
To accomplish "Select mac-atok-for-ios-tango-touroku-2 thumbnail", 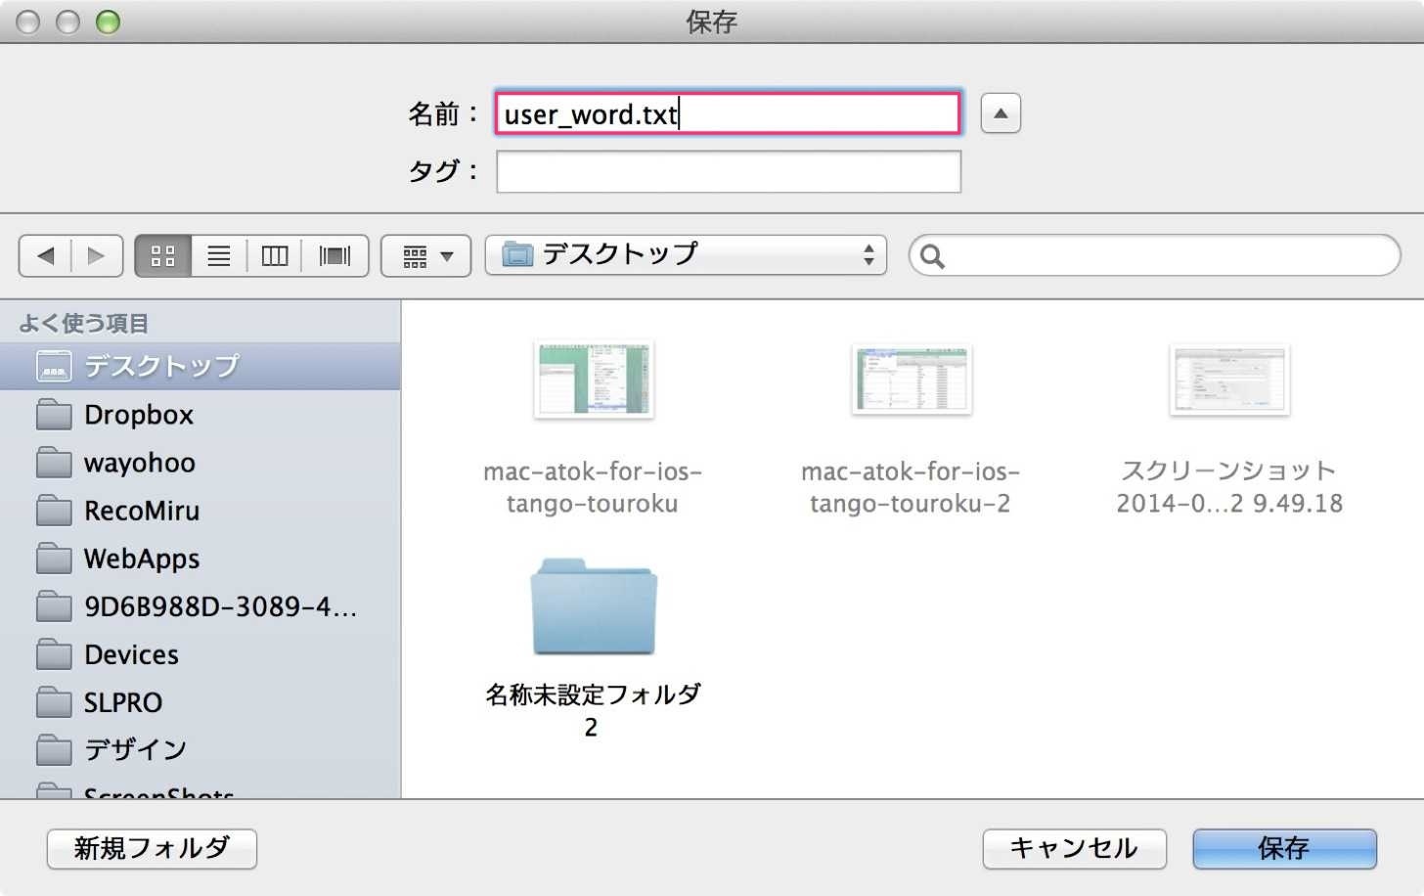I will pyautogui.click(x=911, y=379).
